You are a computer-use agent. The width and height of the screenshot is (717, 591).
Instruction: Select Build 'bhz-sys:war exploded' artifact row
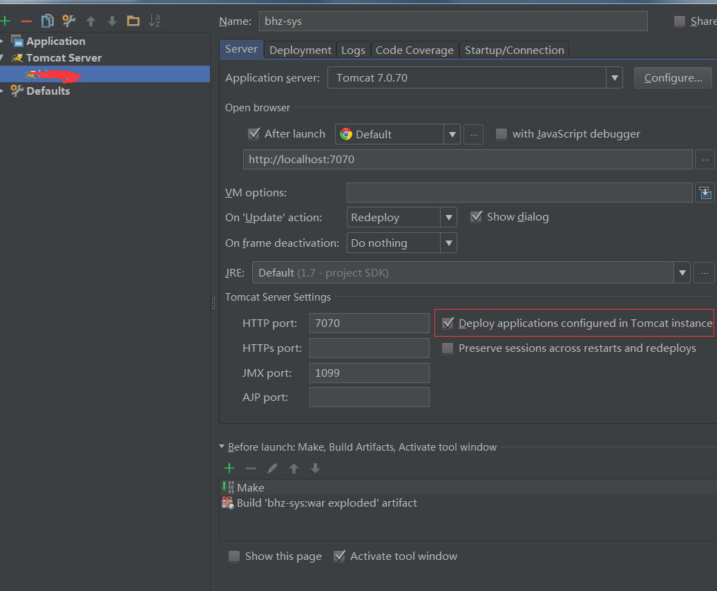click(x=468, y=503)
